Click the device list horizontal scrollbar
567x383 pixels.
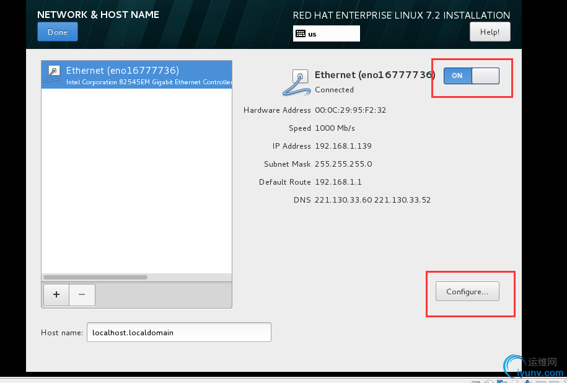click(95, 278)
